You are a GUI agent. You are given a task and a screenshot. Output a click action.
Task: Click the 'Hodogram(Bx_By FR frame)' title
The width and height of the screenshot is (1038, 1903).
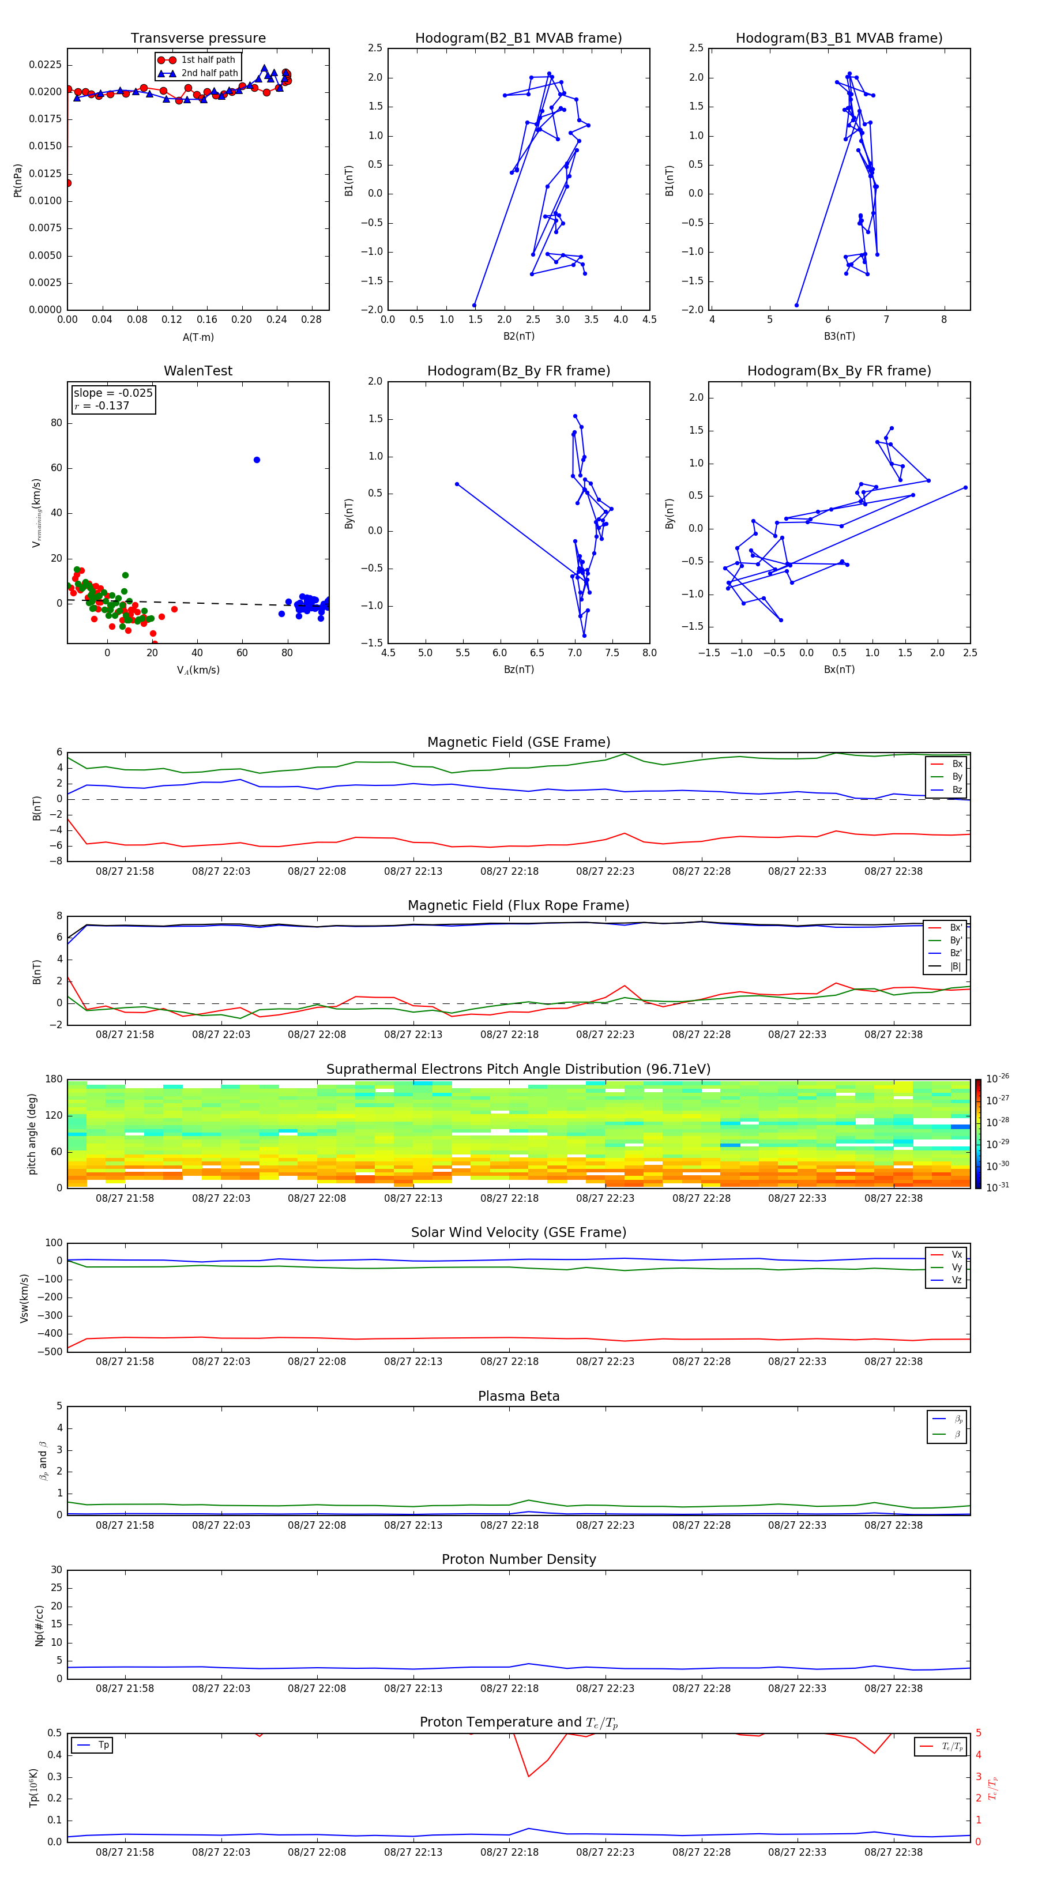coord(839,371)
